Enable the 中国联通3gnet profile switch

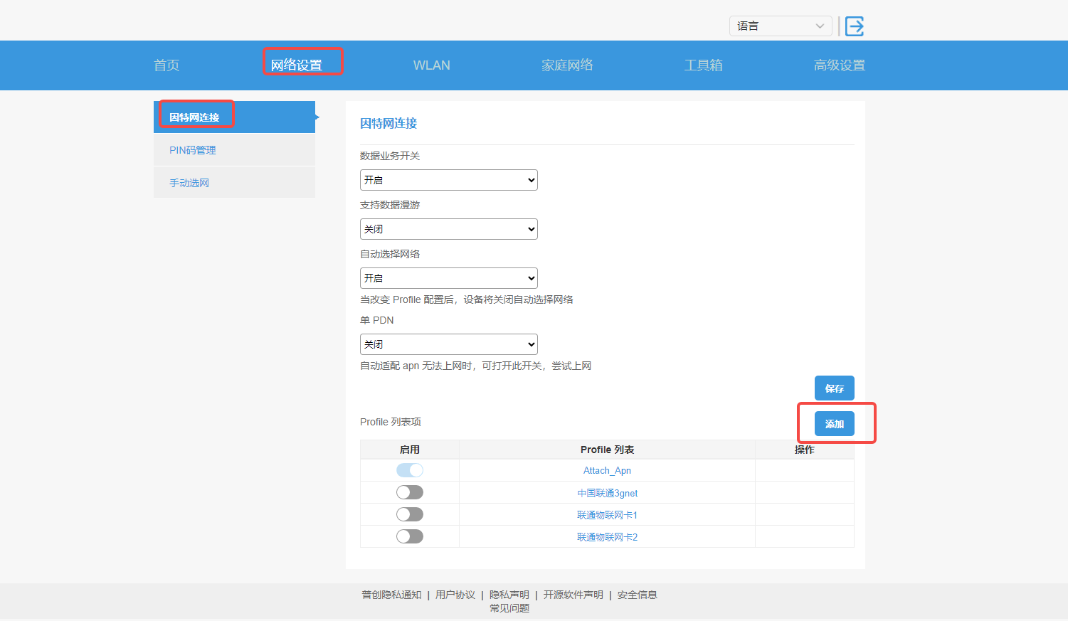pos(410,492)
